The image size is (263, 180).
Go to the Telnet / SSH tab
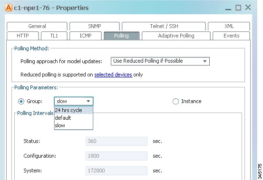164,26
